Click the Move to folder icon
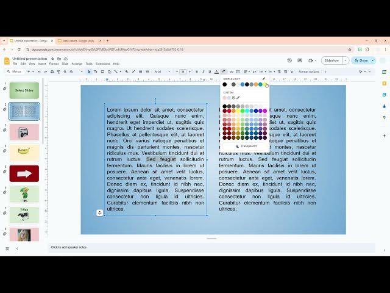Viewport: 390px width, 293px height. [59, 59]
